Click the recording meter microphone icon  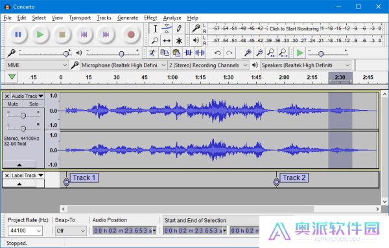pyautogui.click(x=196, y=28)
